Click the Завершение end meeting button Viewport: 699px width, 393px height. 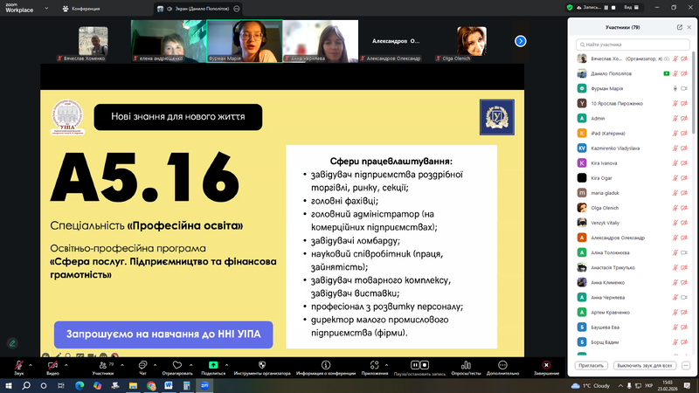[546, 364]
